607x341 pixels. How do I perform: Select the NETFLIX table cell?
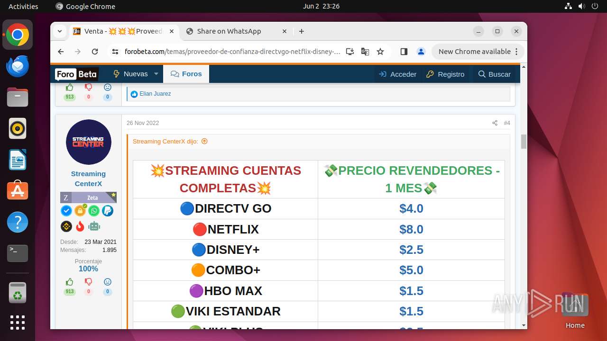tap(226, 229)
